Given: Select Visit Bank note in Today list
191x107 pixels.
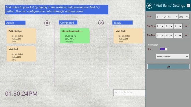Looking at the screenshot, I should [x=128, y=36].
